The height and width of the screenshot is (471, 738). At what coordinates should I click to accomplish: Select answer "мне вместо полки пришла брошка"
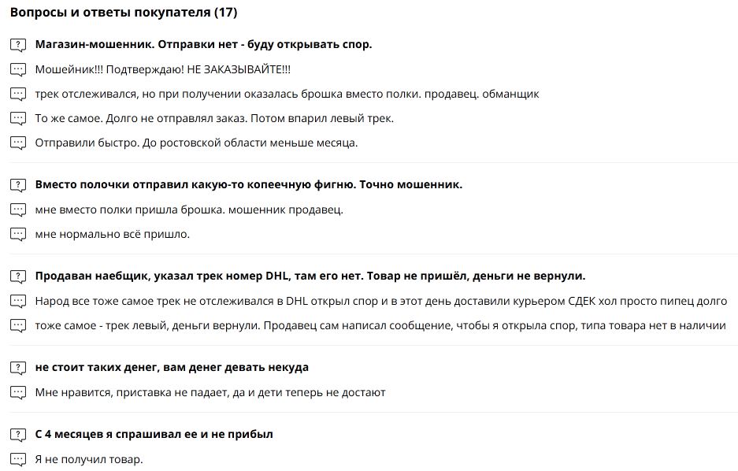point(189,210)
